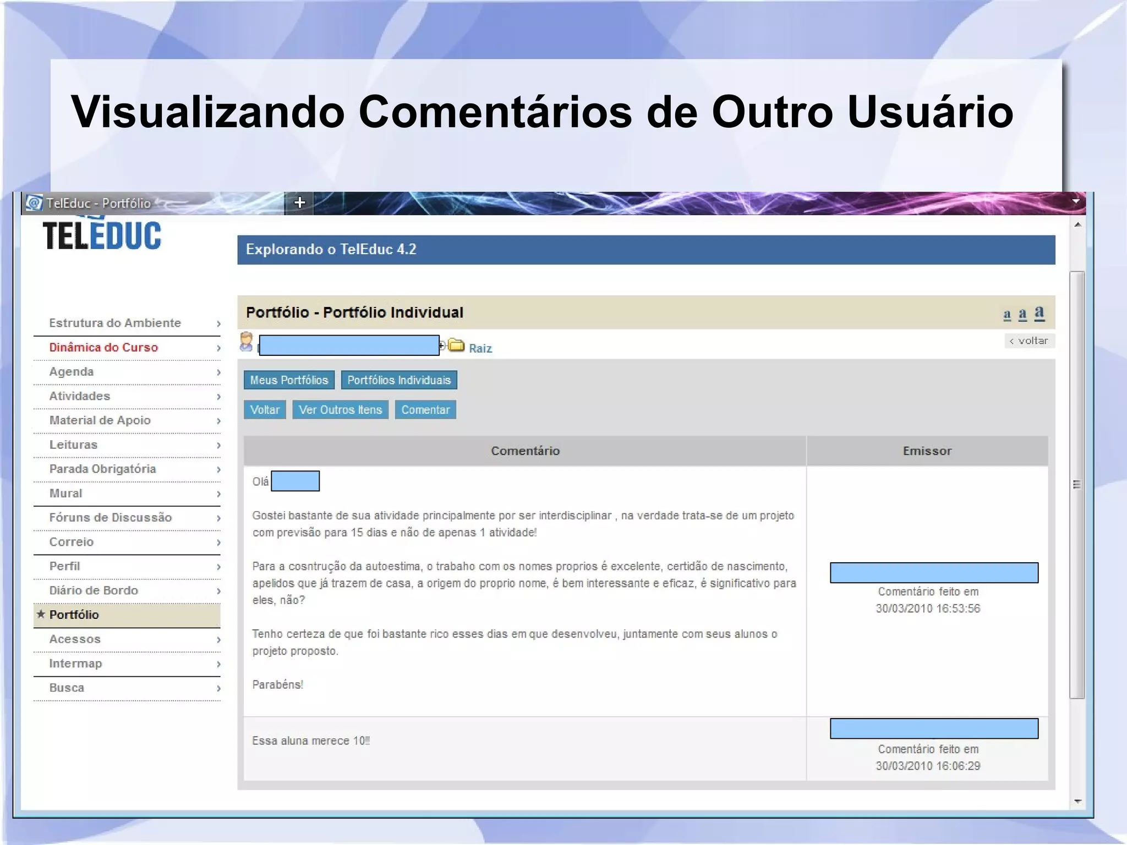
Task: Select the smallest font size 'a' icon
Action: 1007,314
